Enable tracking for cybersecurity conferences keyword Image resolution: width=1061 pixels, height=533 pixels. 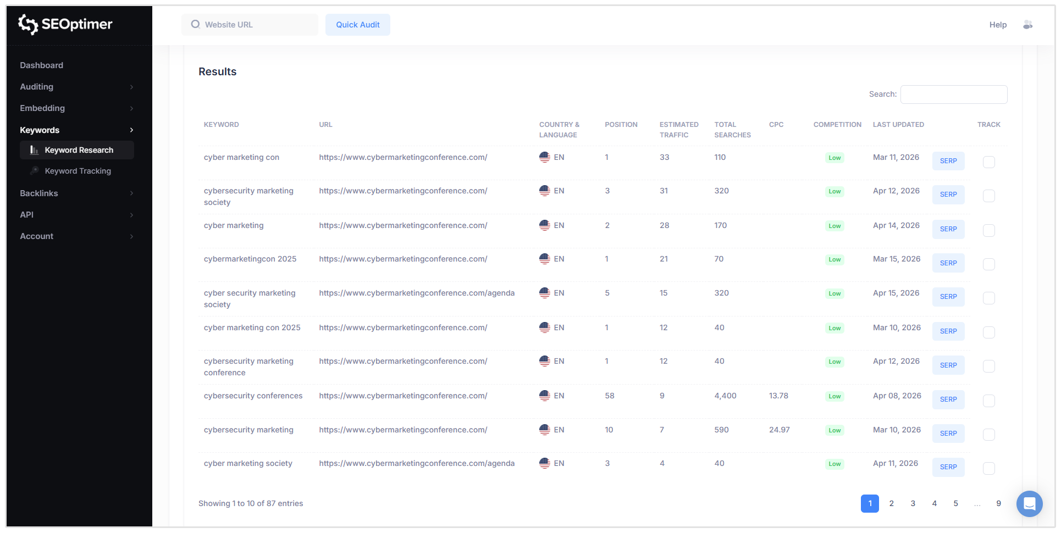(x=988, y=401)
